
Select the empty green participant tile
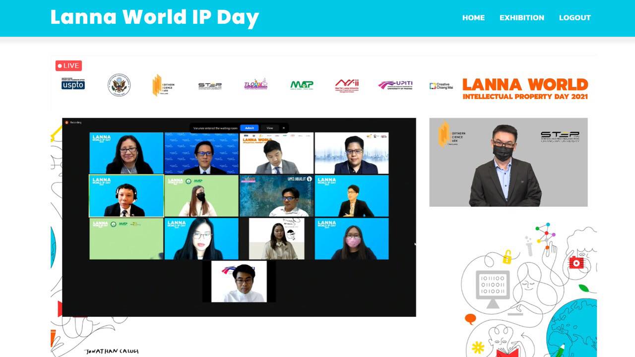pyautogui.click(x=127, y=238)
